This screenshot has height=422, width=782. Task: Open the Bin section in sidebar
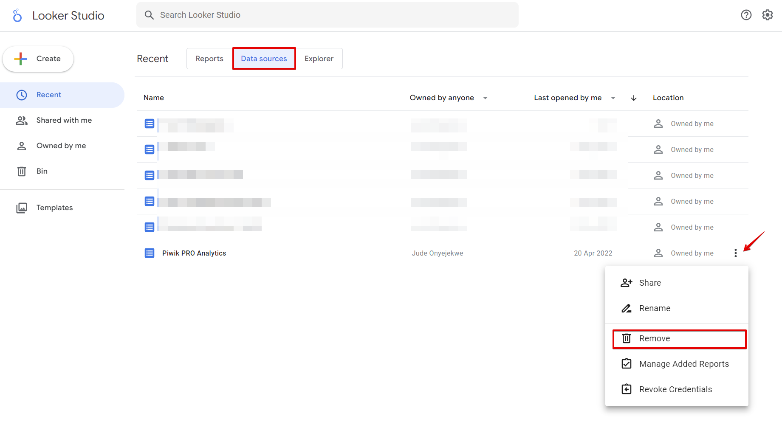click(62, 171)
